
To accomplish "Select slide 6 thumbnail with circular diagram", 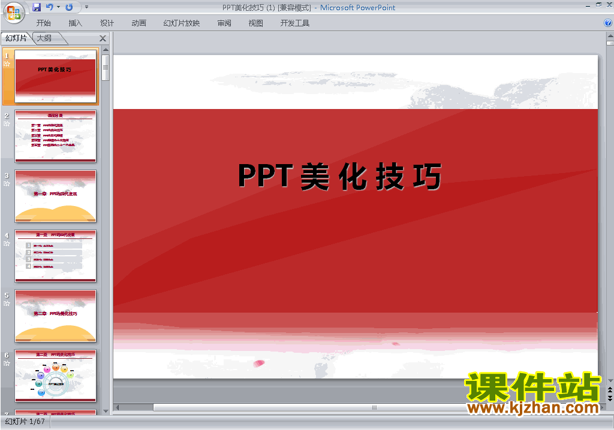I will click(55, 376).
